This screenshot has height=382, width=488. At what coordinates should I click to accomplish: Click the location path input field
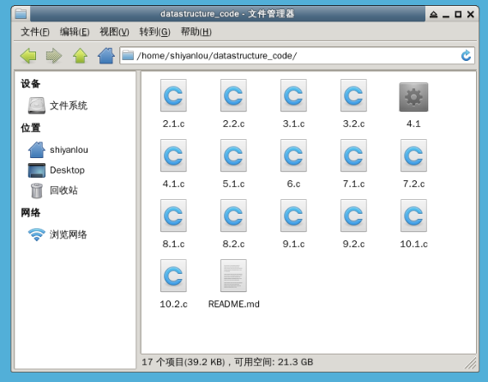(298, 56)
